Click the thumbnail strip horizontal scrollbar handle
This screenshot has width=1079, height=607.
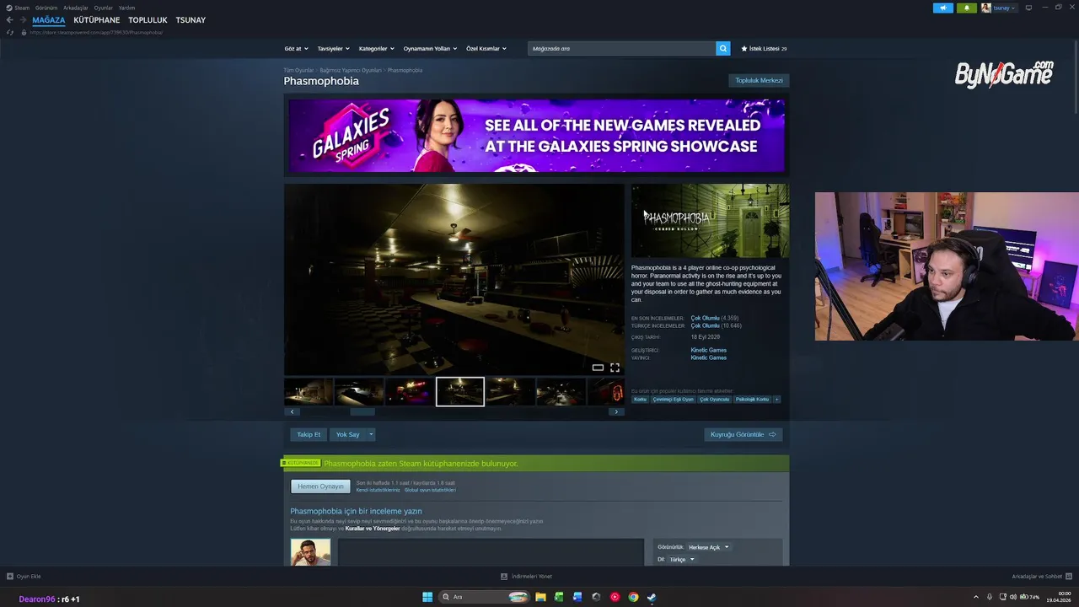point(362,411)
